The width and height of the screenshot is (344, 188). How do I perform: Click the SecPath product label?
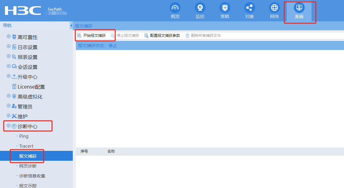pyautogui.click(x=54, y=9)
